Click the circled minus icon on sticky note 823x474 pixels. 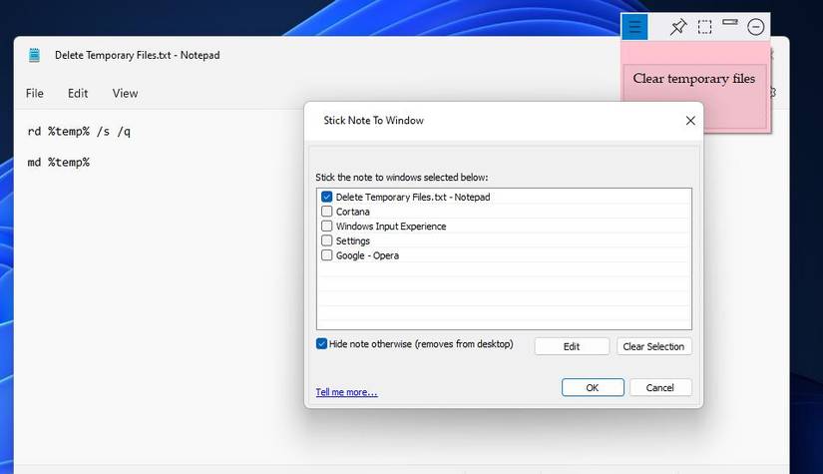pyautogui.click(x=756, y=27)
